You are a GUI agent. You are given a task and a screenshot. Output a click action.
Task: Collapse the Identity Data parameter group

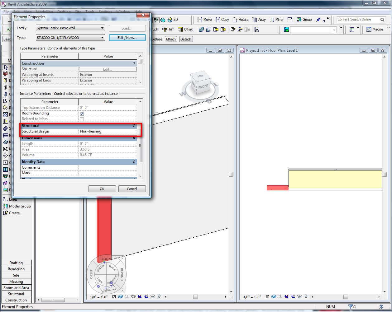[134, 162]
